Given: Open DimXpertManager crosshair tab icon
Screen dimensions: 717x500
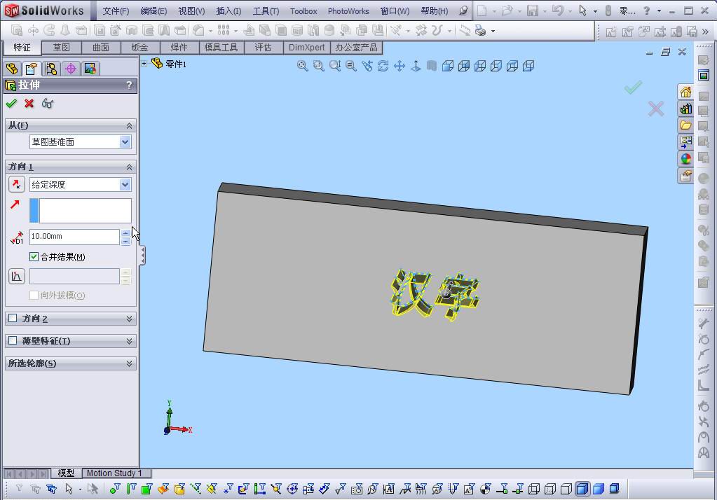Looking at the screenshot, I should coord(70,69).
